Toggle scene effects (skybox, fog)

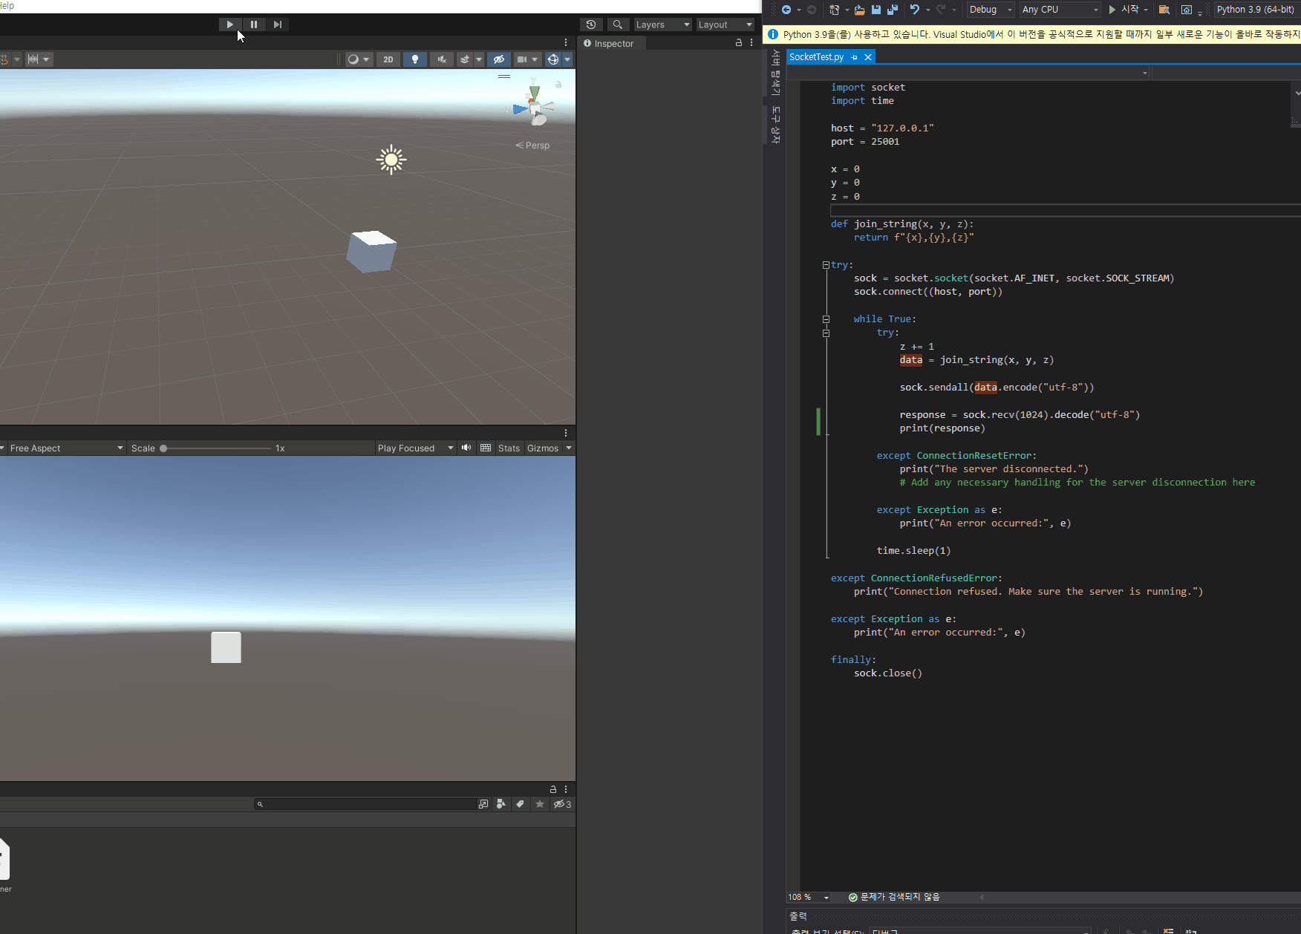[465, 59]
